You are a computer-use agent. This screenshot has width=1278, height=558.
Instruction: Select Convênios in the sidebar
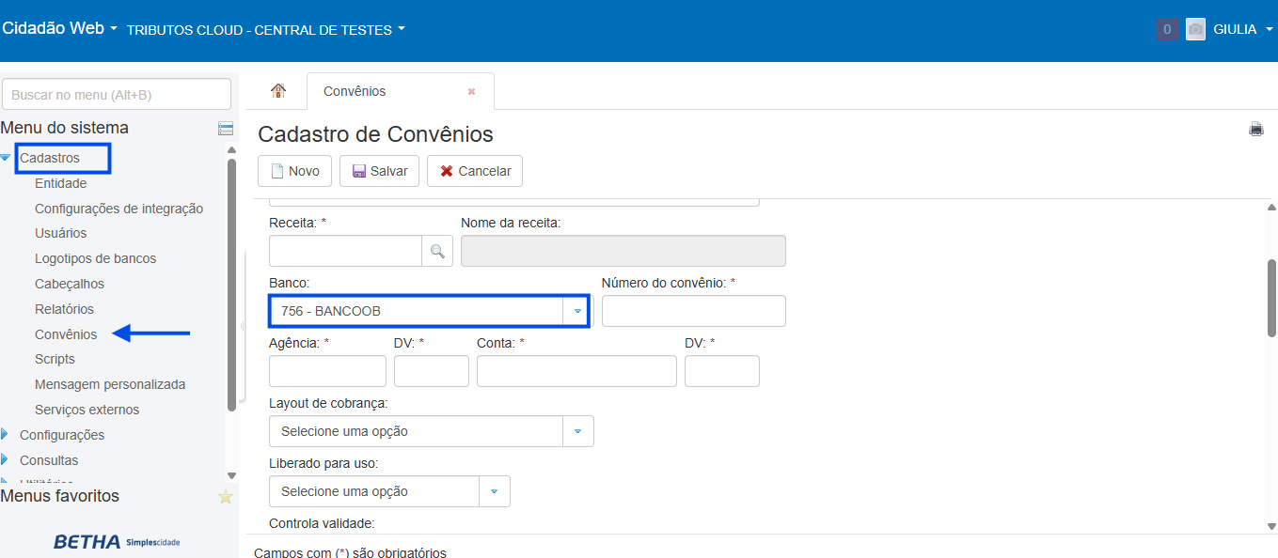click(66, 334)
